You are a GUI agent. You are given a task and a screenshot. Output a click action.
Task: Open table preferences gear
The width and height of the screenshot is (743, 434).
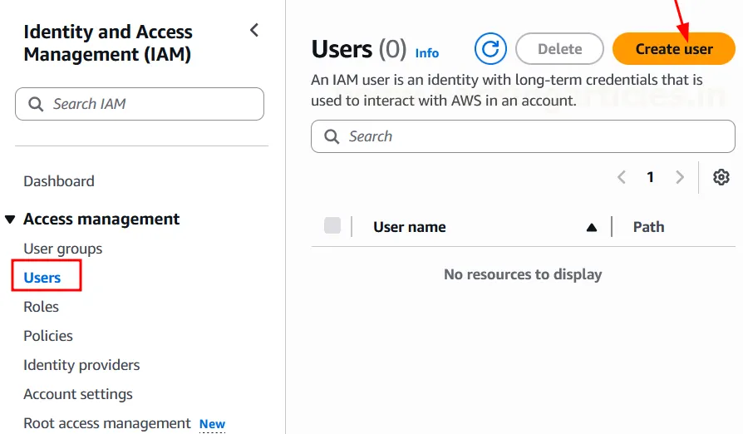[721, 177]
